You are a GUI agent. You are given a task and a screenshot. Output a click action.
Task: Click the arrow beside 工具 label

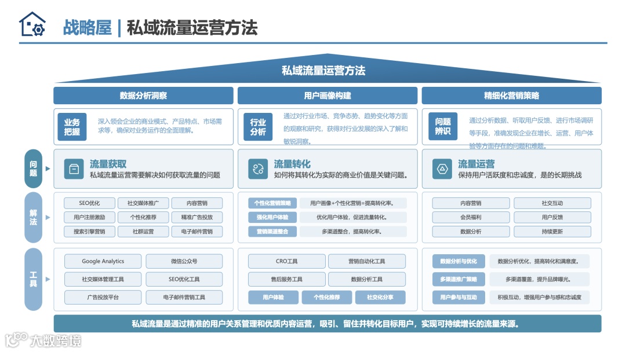click(48, 279)
